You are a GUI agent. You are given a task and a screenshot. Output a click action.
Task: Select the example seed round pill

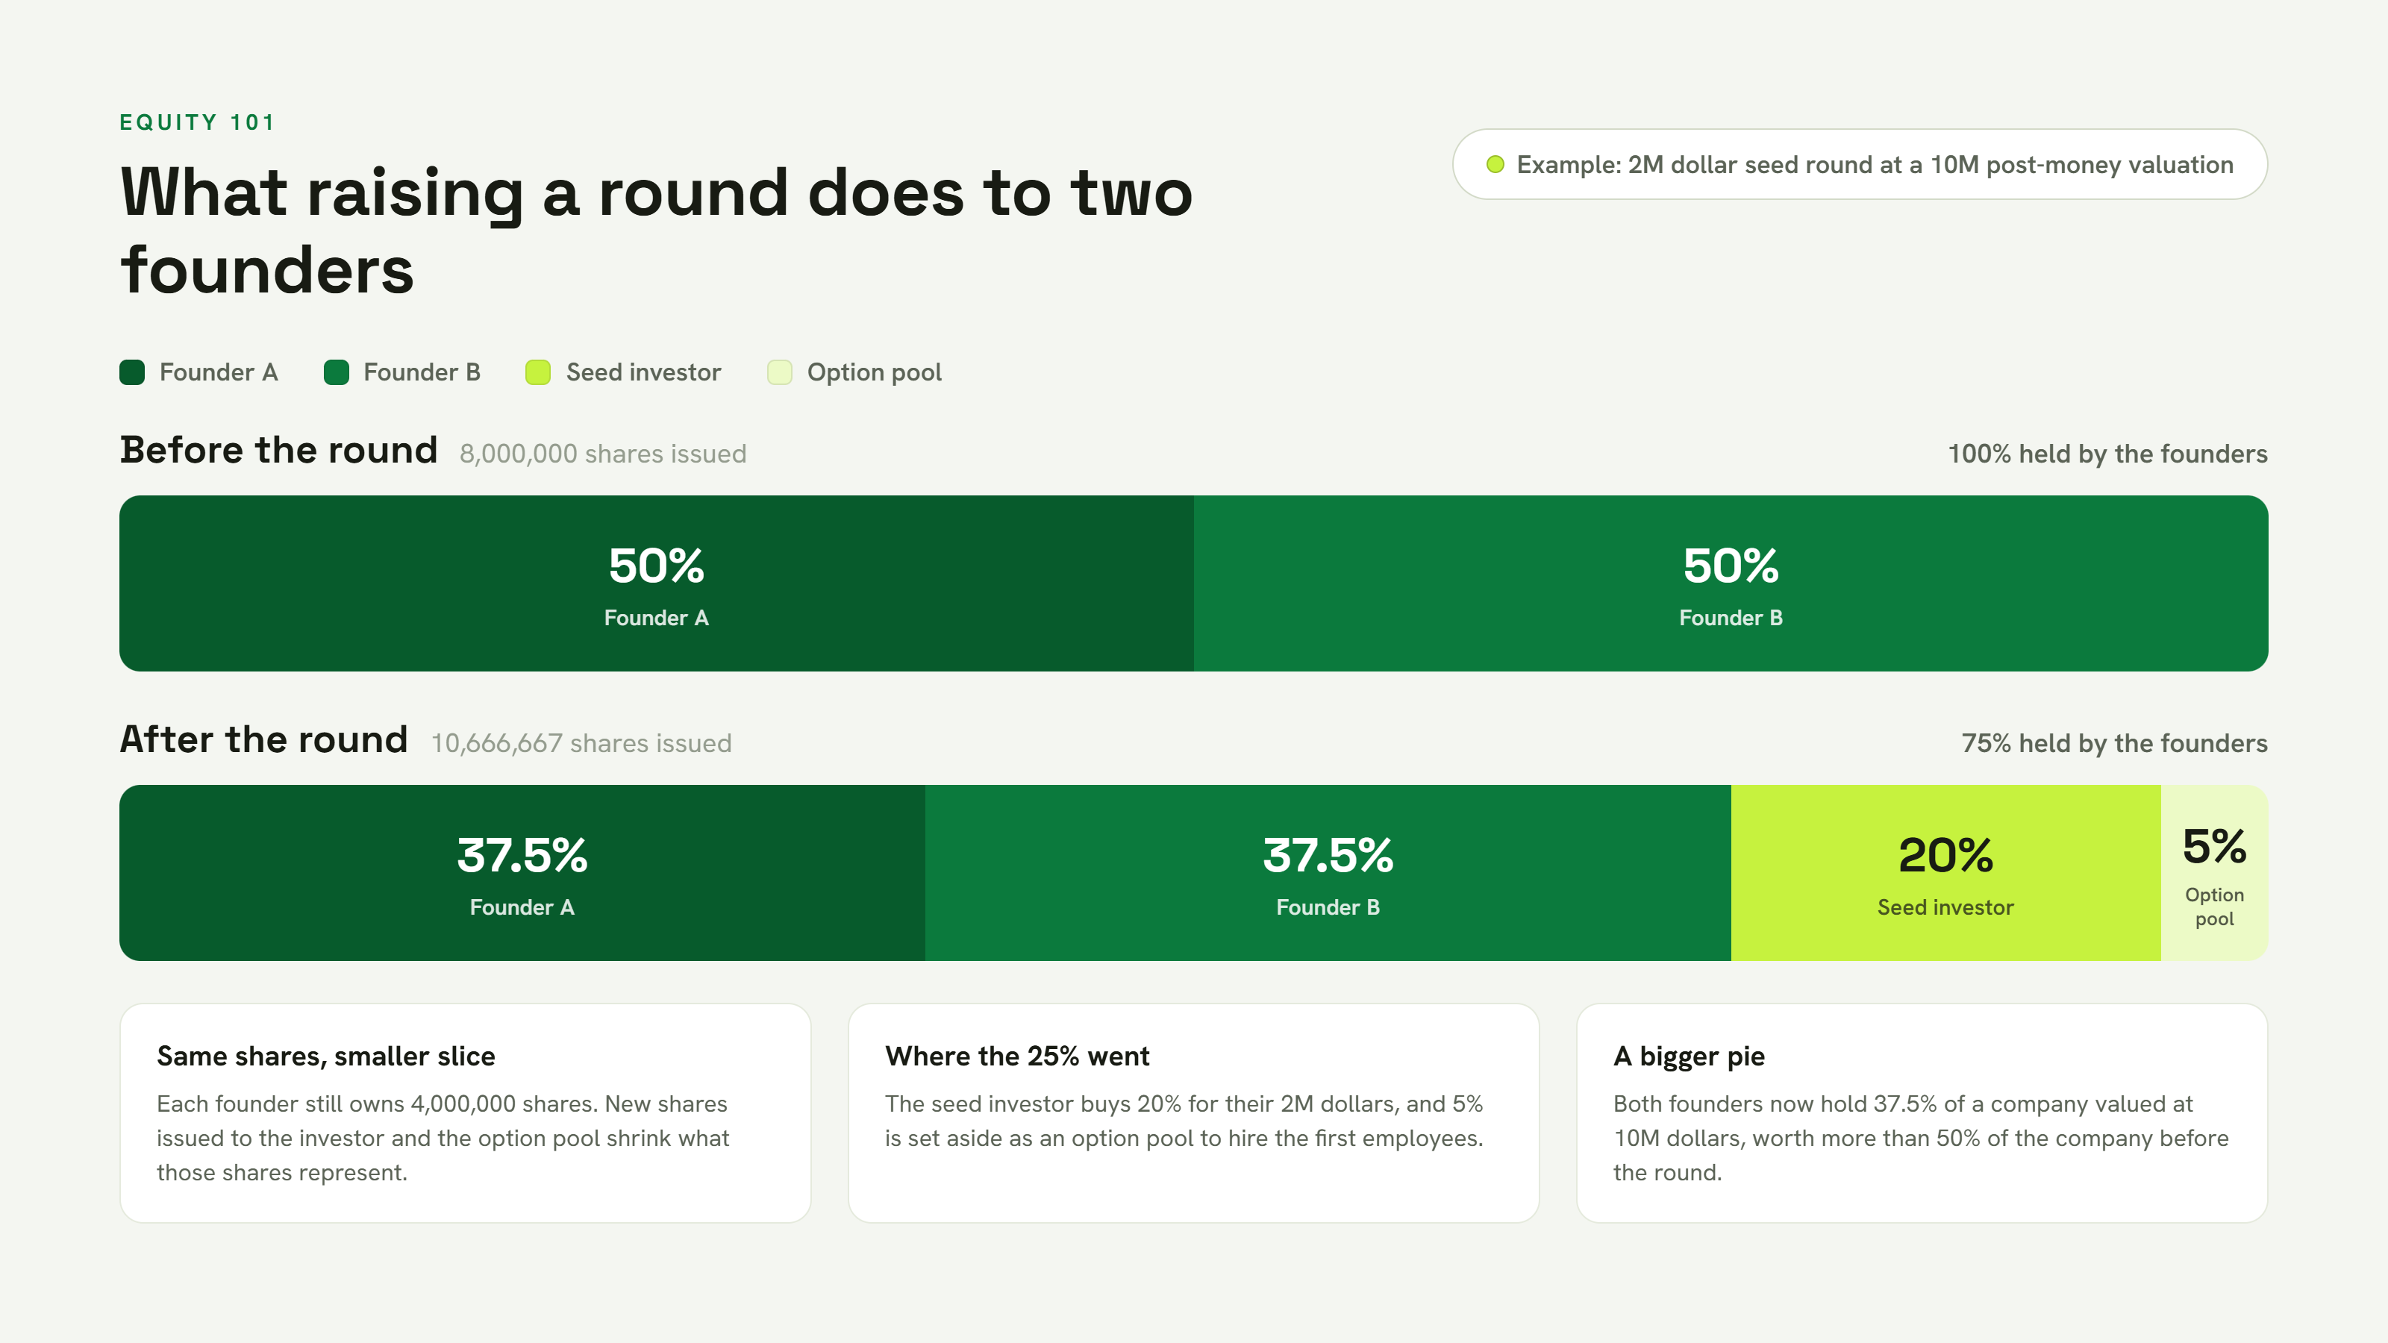click(1860, 164)
